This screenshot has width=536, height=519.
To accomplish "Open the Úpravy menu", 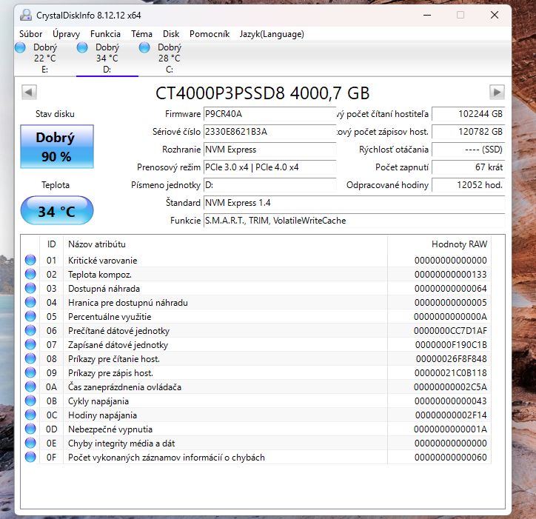I will click(67, 34).
